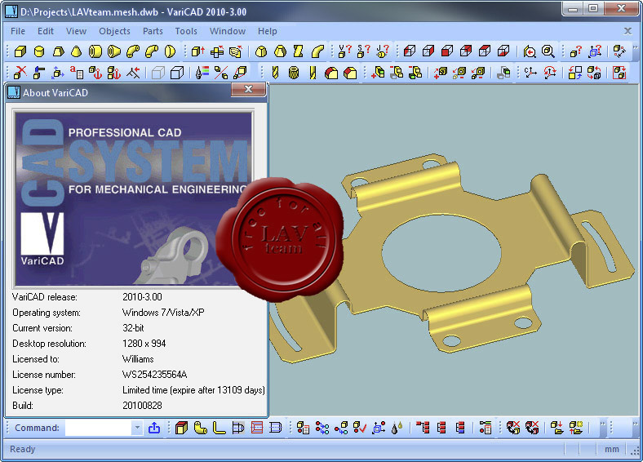Click the license number WS254235564A text
Viewport: 643px width, 462px height.
[154, 375]
